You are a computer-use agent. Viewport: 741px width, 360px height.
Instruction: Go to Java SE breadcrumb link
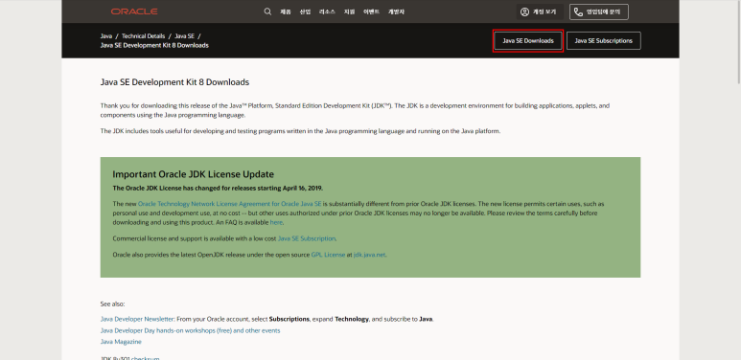[184, 35]
